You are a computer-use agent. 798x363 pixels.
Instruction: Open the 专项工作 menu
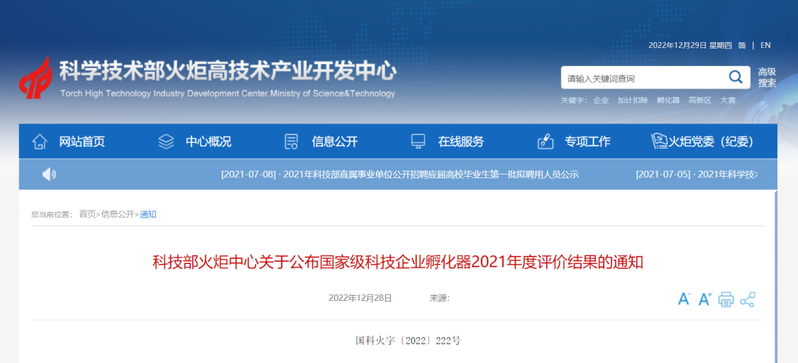coord(587,141)
